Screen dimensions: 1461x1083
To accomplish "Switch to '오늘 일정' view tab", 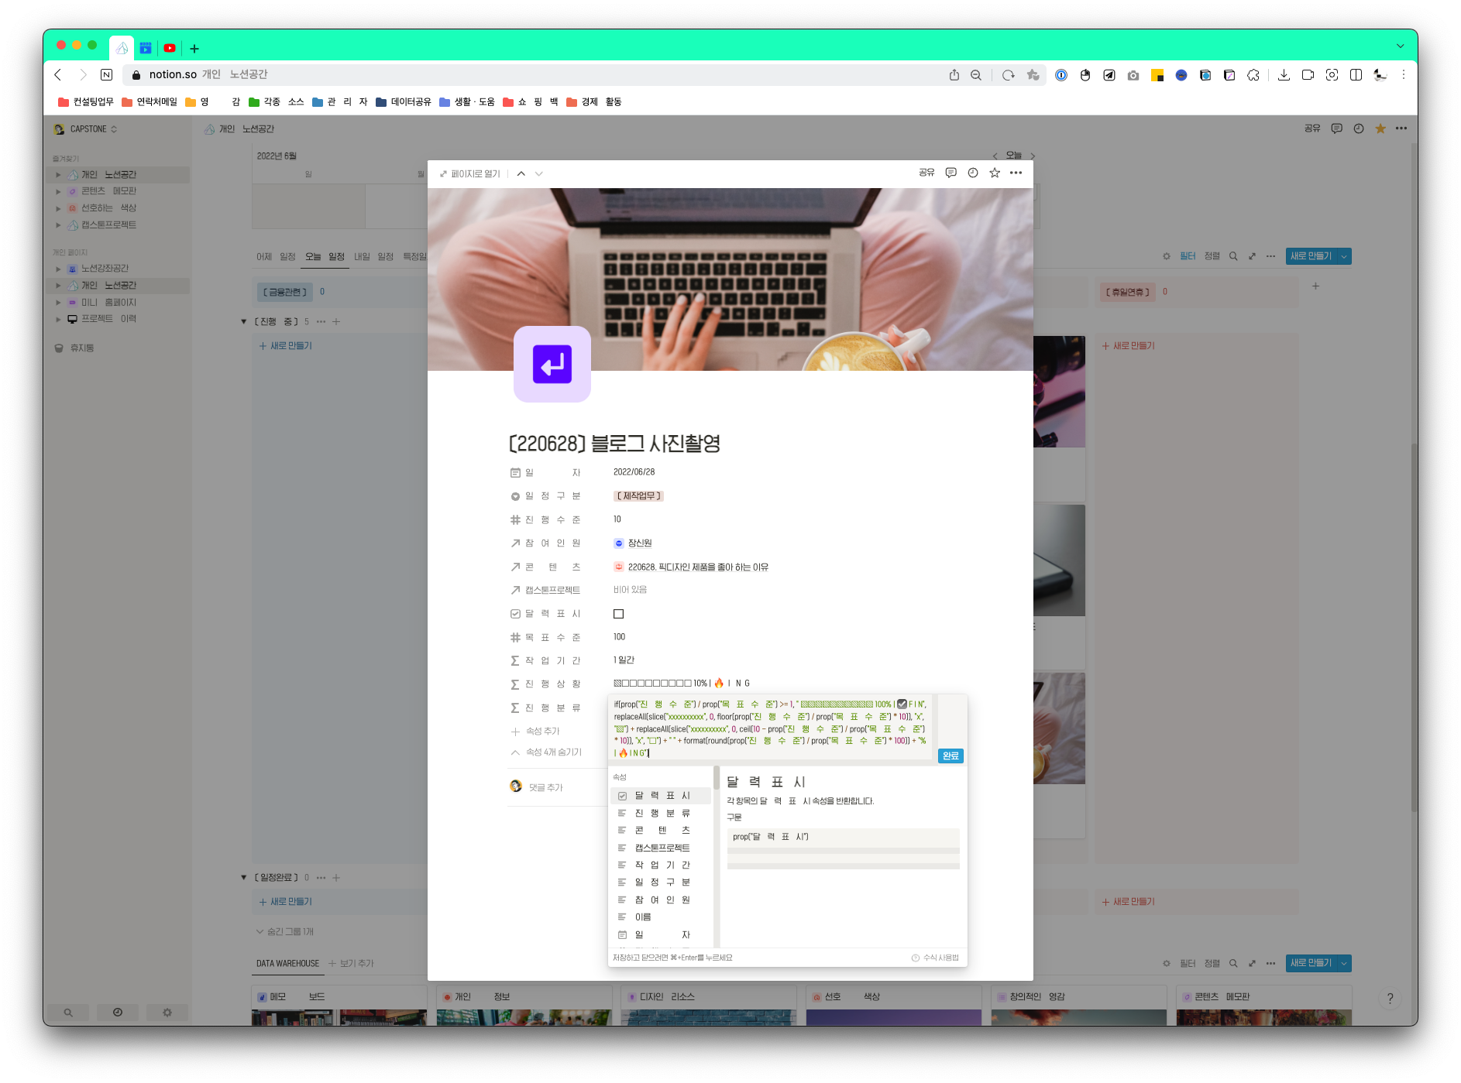I will click(325, 256).
